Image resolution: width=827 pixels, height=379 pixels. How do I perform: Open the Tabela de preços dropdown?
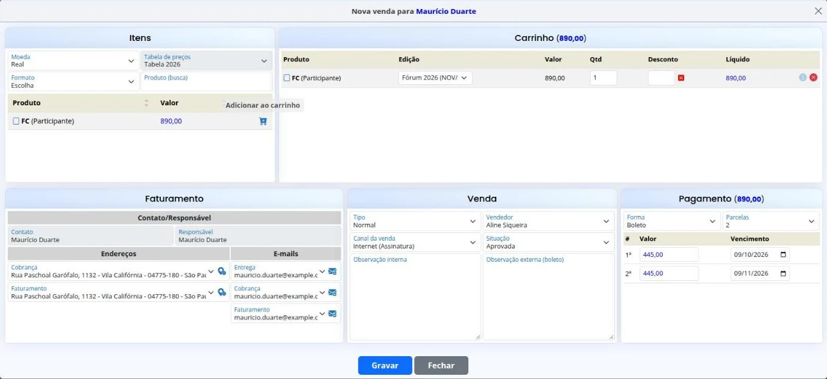(206, 61)
